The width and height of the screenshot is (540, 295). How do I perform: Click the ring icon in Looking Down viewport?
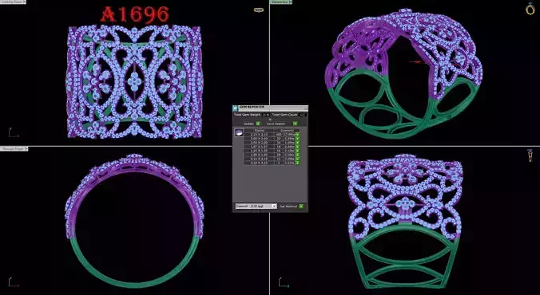259,10
